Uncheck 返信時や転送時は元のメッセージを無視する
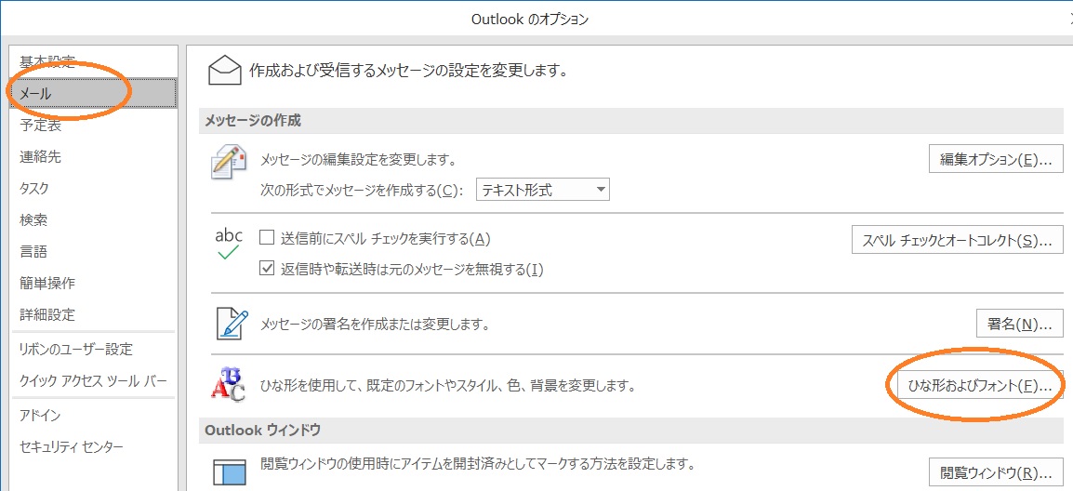This screenshot has height=491, width=1073. point(267,270)
